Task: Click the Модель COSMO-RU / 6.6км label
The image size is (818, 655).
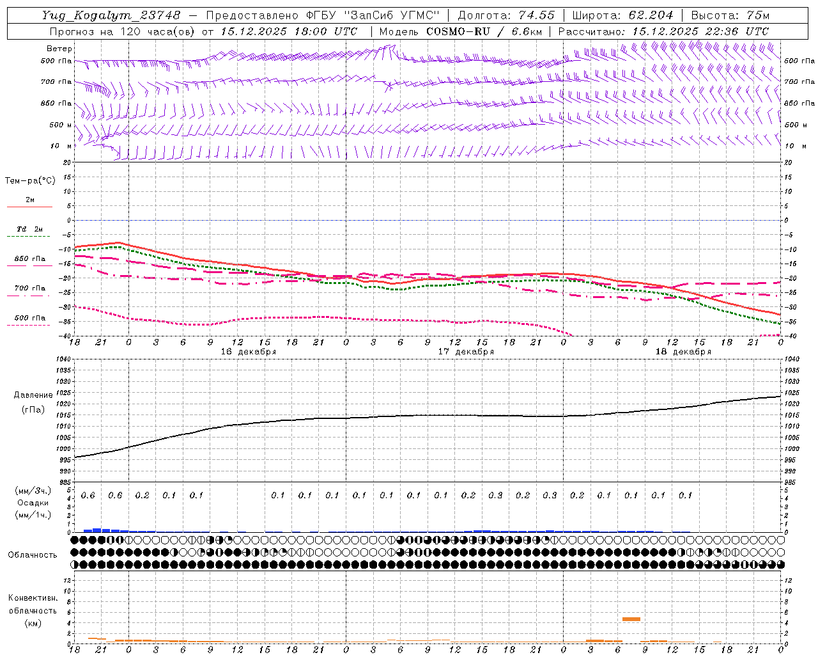Action: (x=461, y=31)
